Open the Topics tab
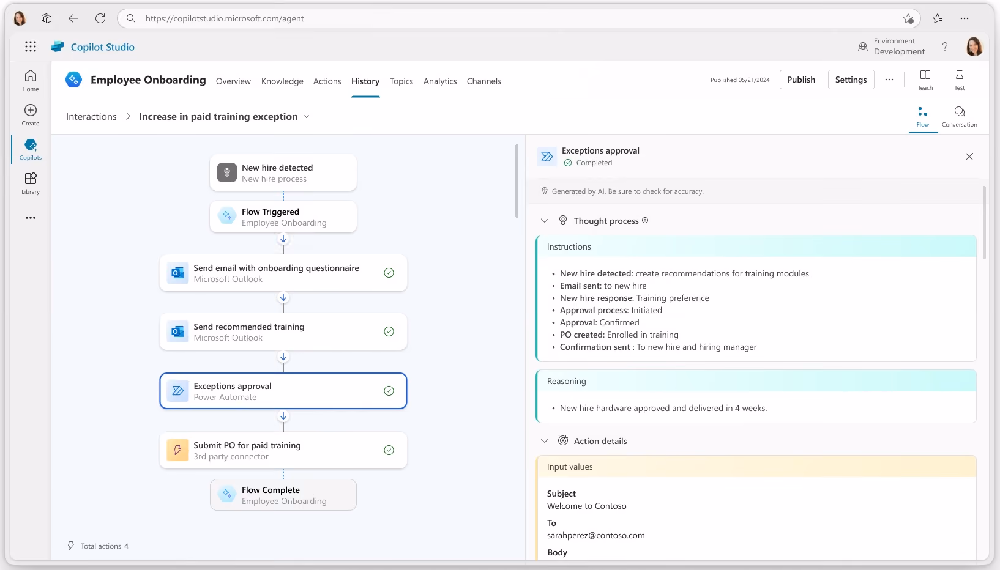This screenshot has height=570, width=1000. point(401,81)
